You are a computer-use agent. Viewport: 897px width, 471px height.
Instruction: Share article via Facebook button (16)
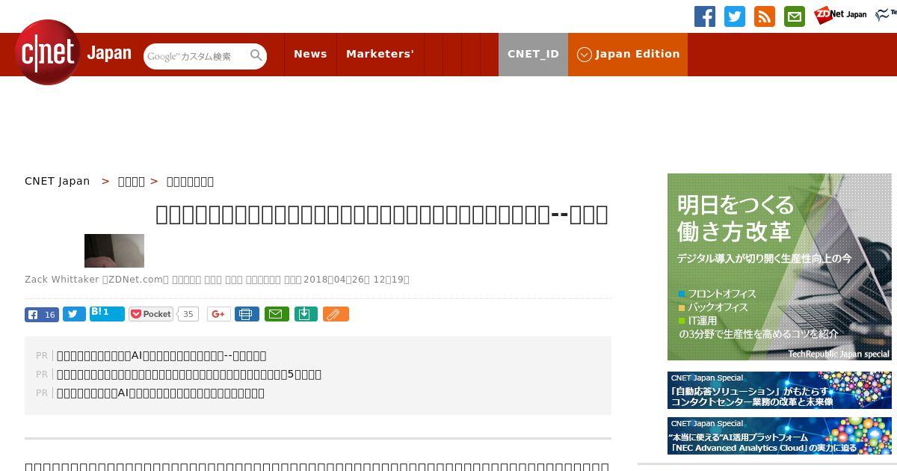click(x=42, y=315)
